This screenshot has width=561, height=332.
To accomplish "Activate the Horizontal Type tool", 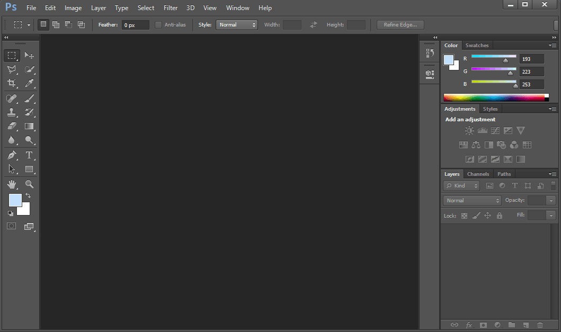I will coord(29,155).
